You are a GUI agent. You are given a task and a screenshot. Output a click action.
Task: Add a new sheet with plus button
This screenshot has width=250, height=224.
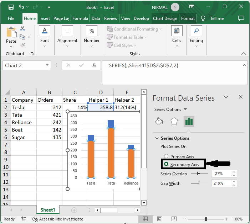[x=74, y=210]
